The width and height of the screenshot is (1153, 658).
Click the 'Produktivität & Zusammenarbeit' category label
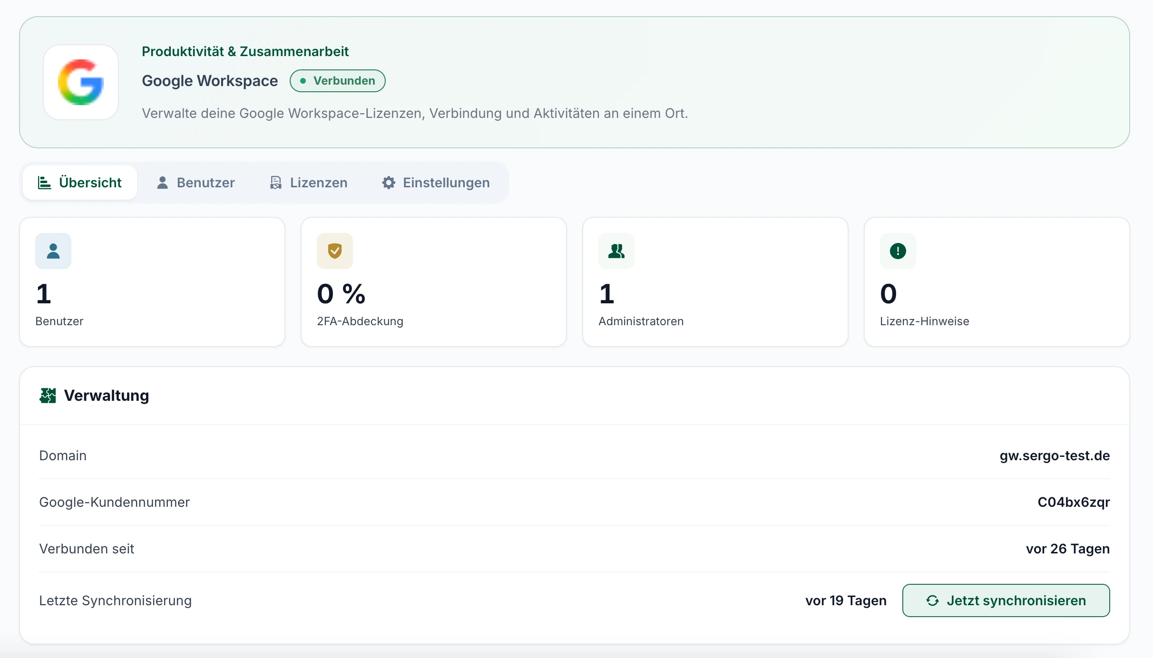point(245,51)
